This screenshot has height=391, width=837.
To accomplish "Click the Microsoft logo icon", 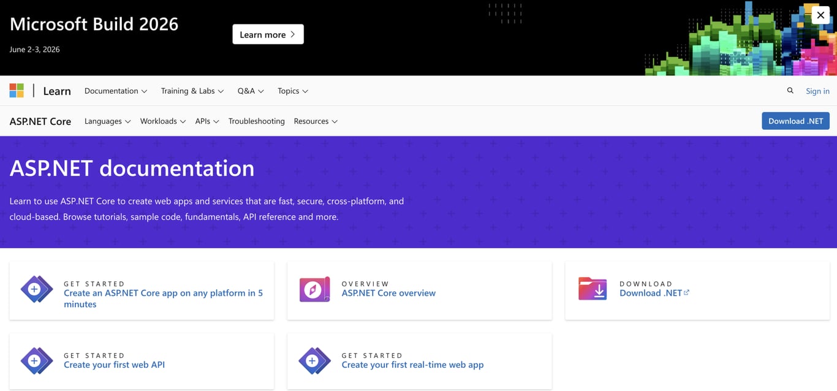I will coord(17,91).
